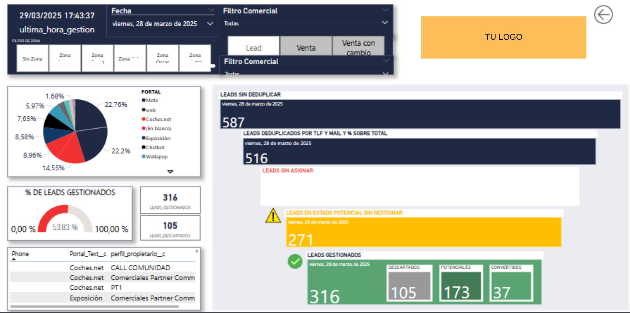630x313 pixels.
Task: Click the back arrow circle icon
Action: coord(603,15)
